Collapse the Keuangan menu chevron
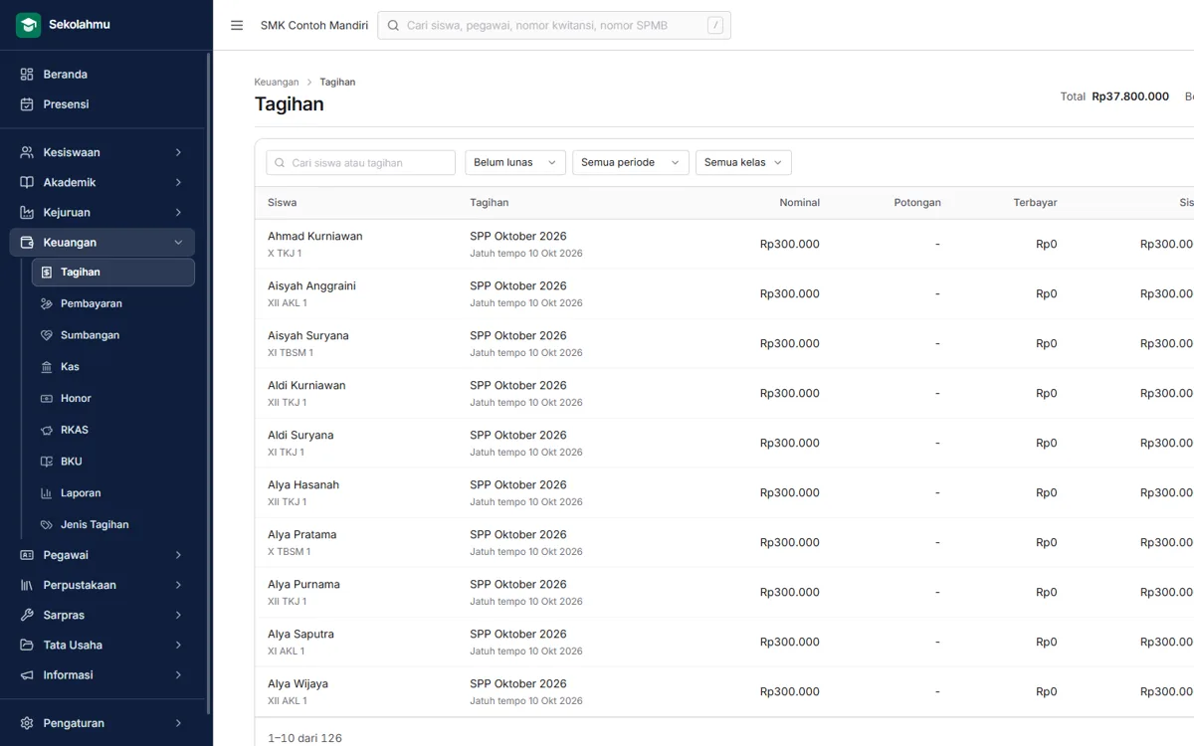Viewport: 1194px width, 746px height. pos(179,242)
